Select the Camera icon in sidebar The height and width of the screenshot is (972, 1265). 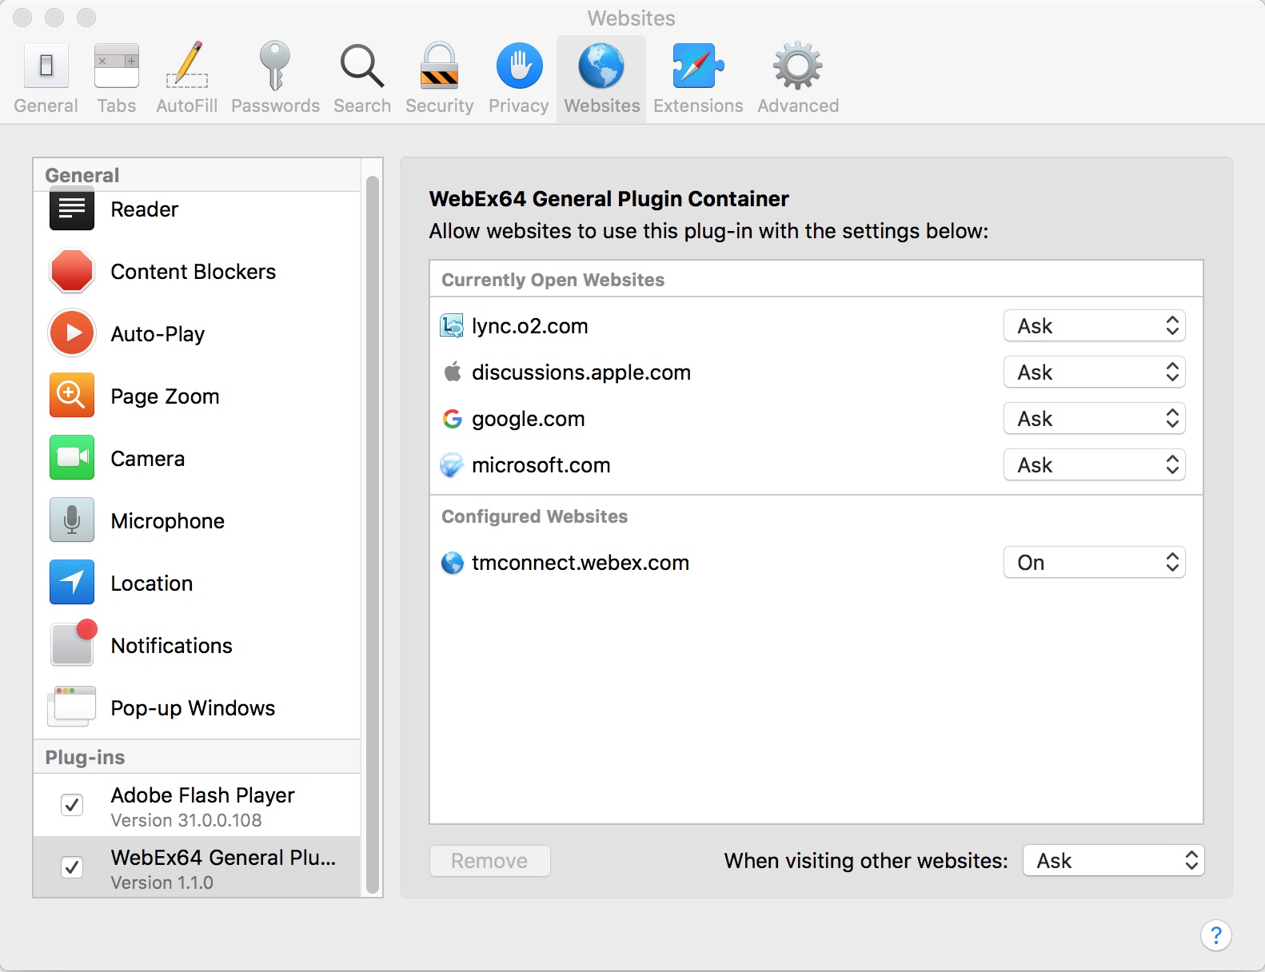coord(72,458)
